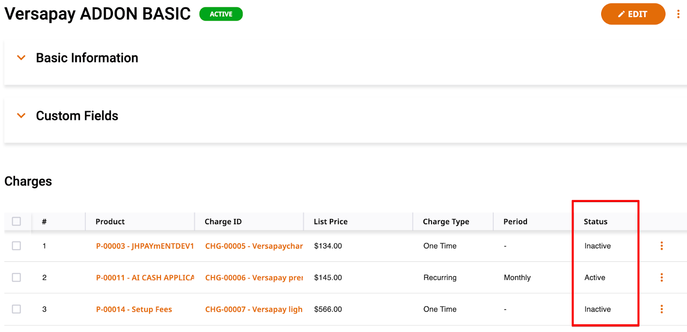Click the orange EDIT button
This screenshot has width=687, height=332.
coord(633,14)
